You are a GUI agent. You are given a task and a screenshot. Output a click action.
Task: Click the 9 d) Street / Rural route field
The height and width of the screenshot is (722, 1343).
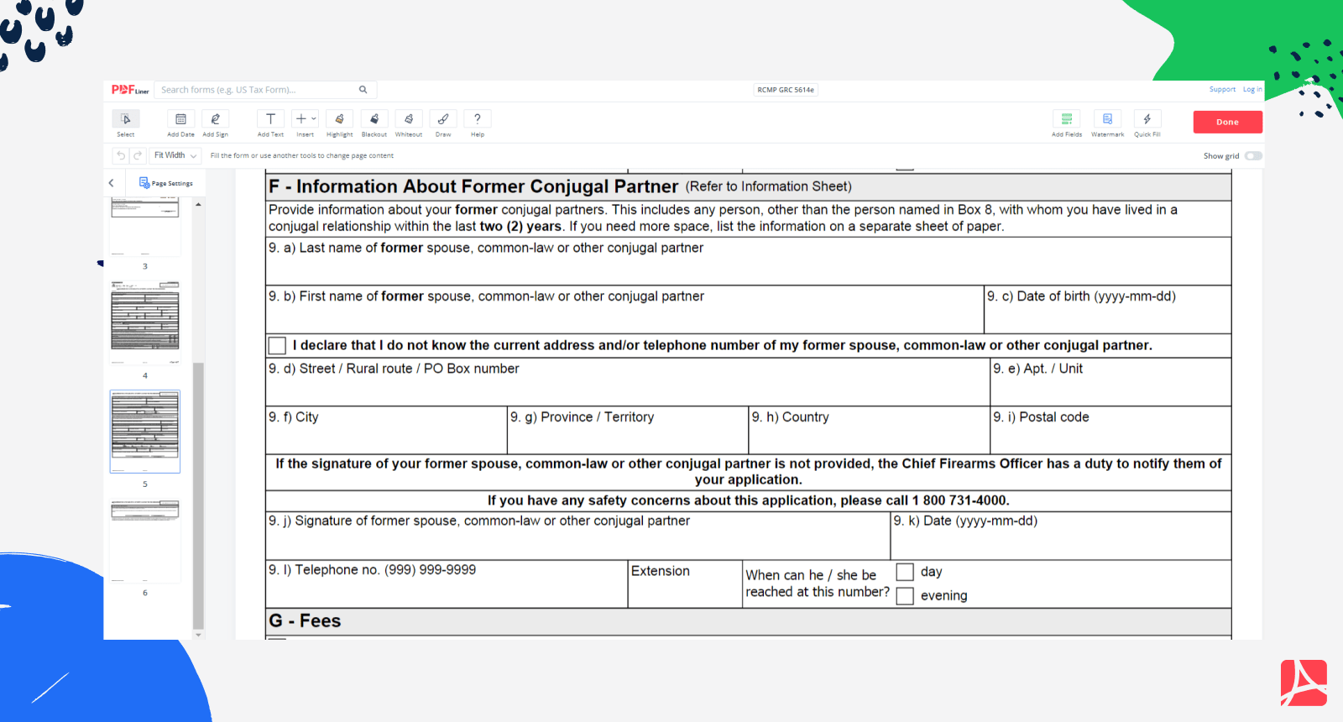[x=628, y=382]
